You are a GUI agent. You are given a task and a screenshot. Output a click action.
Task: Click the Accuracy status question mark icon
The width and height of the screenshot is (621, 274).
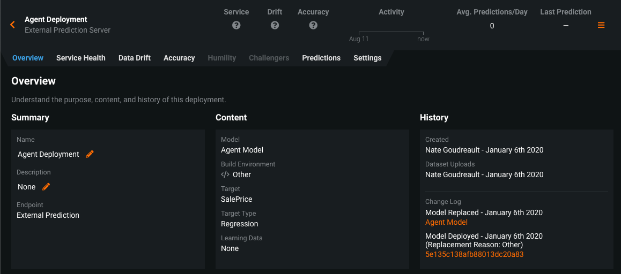[313, 25]
